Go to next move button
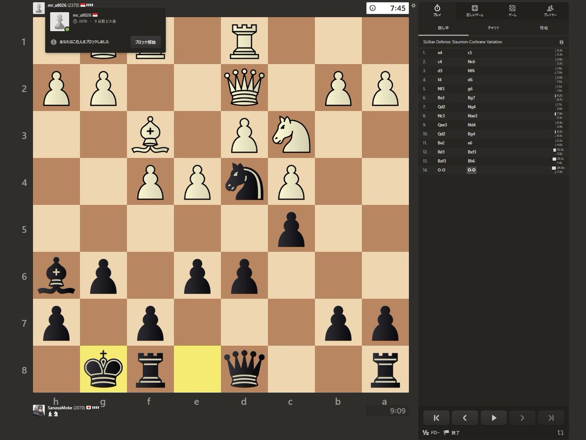Image resolution: width=586 pixels, height=440 pixels. (x=523, y=418)
